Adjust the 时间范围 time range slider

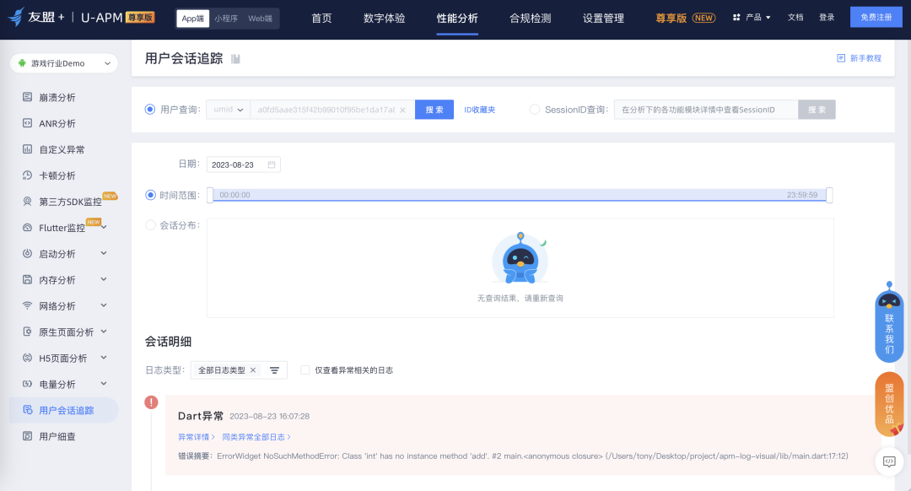(x=520, y=194)
